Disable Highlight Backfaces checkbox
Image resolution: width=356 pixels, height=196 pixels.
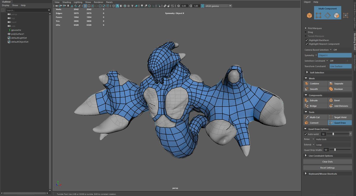point(306,40)
